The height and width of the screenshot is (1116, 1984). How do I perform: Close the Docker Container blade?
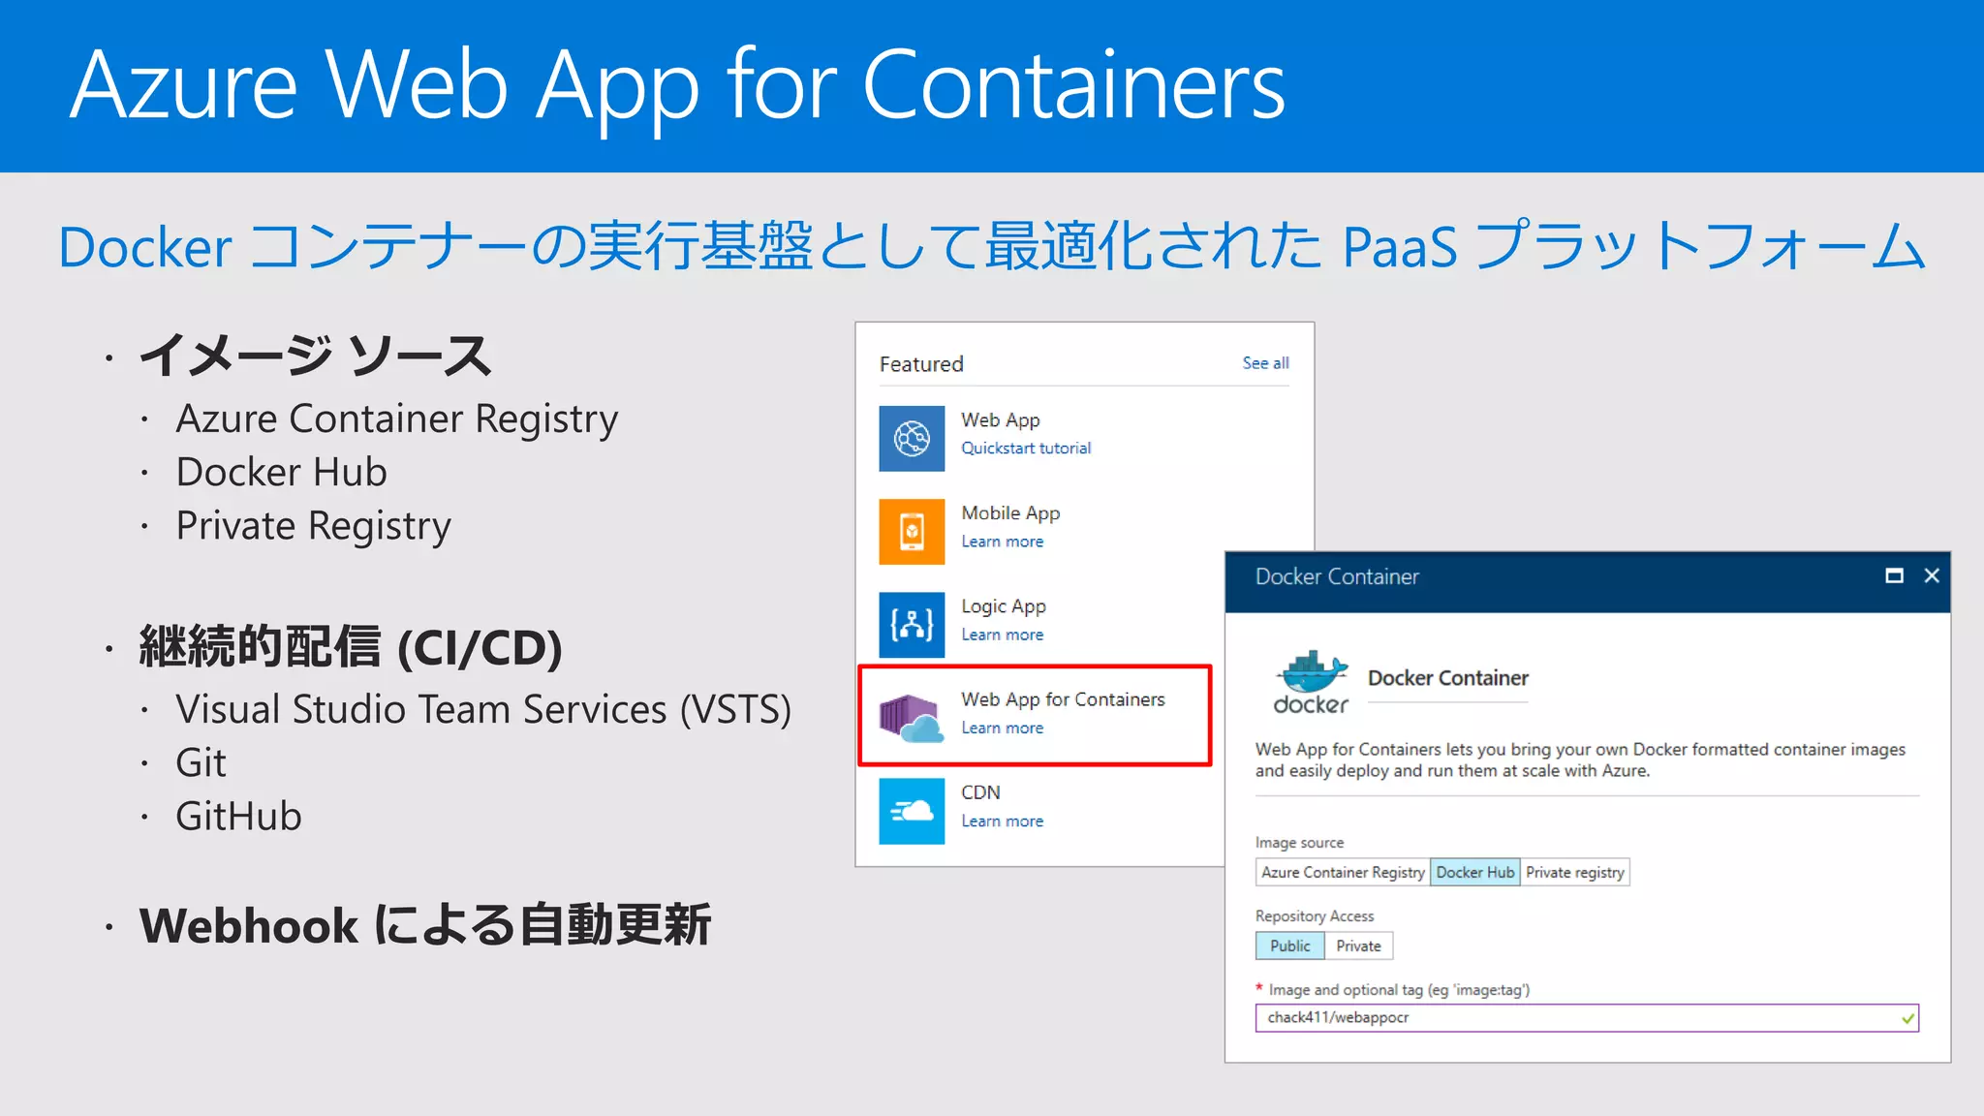[x=1932, y=575]
